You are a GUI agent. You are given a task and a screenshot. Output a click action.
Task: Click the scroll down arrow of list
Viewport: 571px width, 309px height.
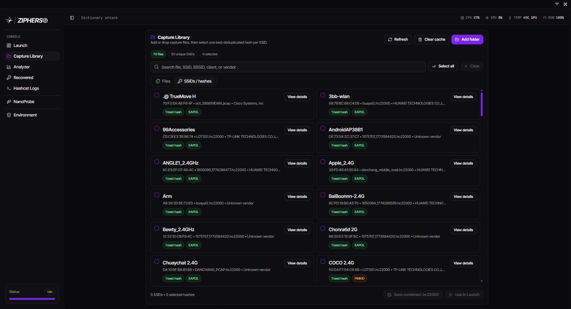click(482, 281)
